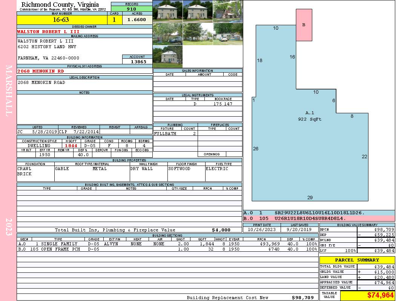Open the photo with the white car

point(228,34)
